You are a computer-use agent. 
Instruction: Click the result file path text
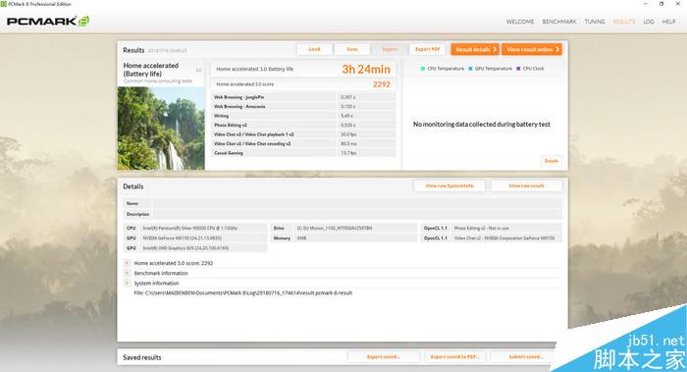click(x=243, y=293)
